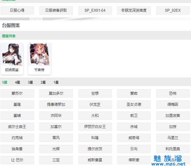Open the 蒙苏尔 ship entry

[17, 94]
